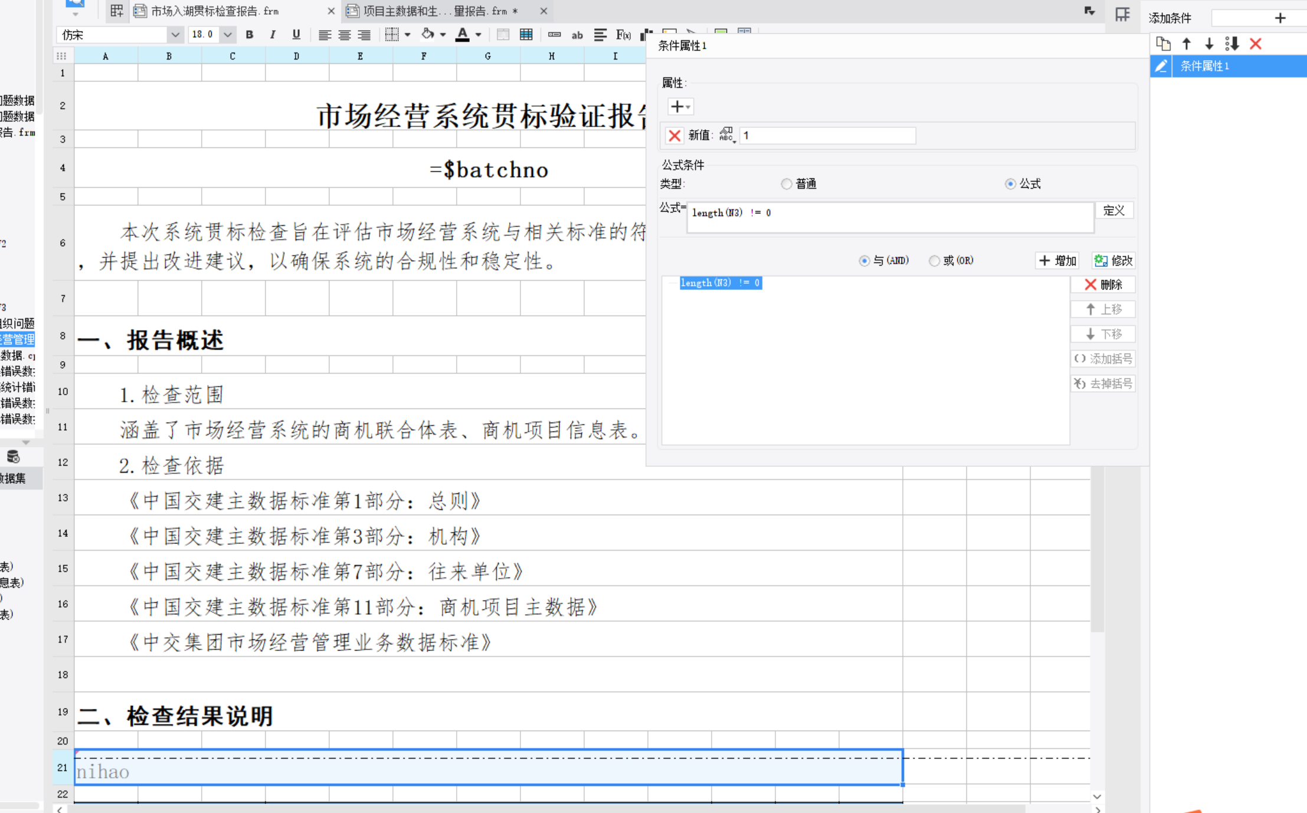The width and height of the screenshot is (1307, 813).
Task: Select column header A
Action: coord(106,56)
